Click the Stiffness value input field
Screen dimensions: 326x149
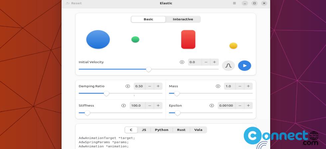pos(137,106)
